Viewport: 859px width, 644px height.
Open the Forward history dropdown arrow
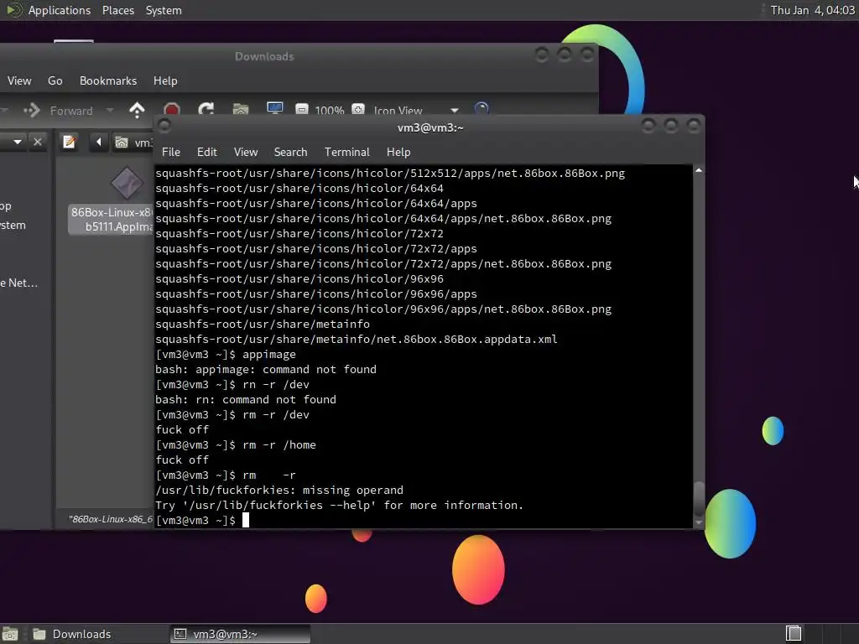tap(110, 111)
